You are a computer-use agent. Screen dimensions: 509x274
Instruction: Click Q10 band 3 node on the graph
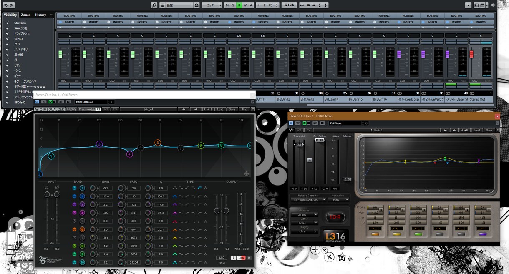pos(99,144)
